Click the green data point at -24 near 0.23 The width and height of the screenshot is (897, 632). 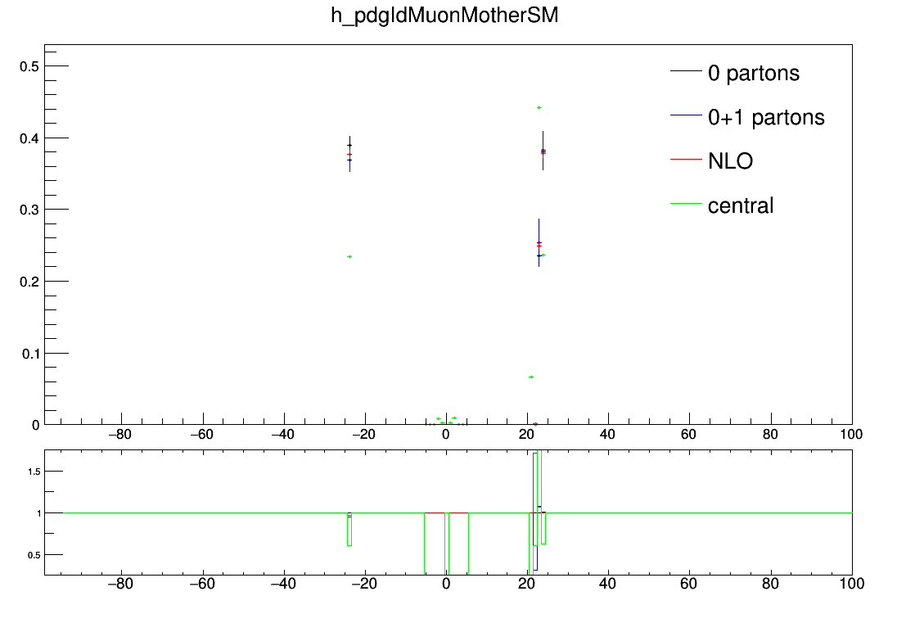tap(349, 256)
